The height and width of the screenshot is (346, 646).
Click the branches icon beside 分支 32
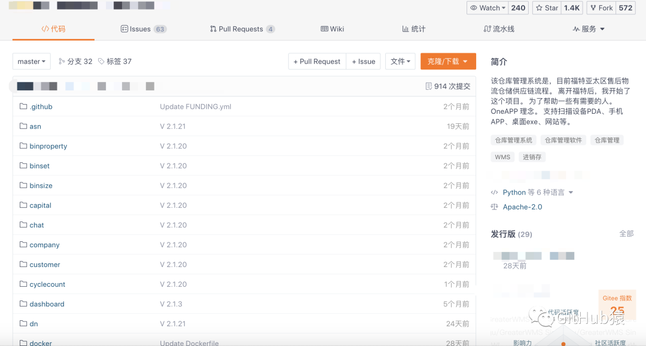point(62,62)
